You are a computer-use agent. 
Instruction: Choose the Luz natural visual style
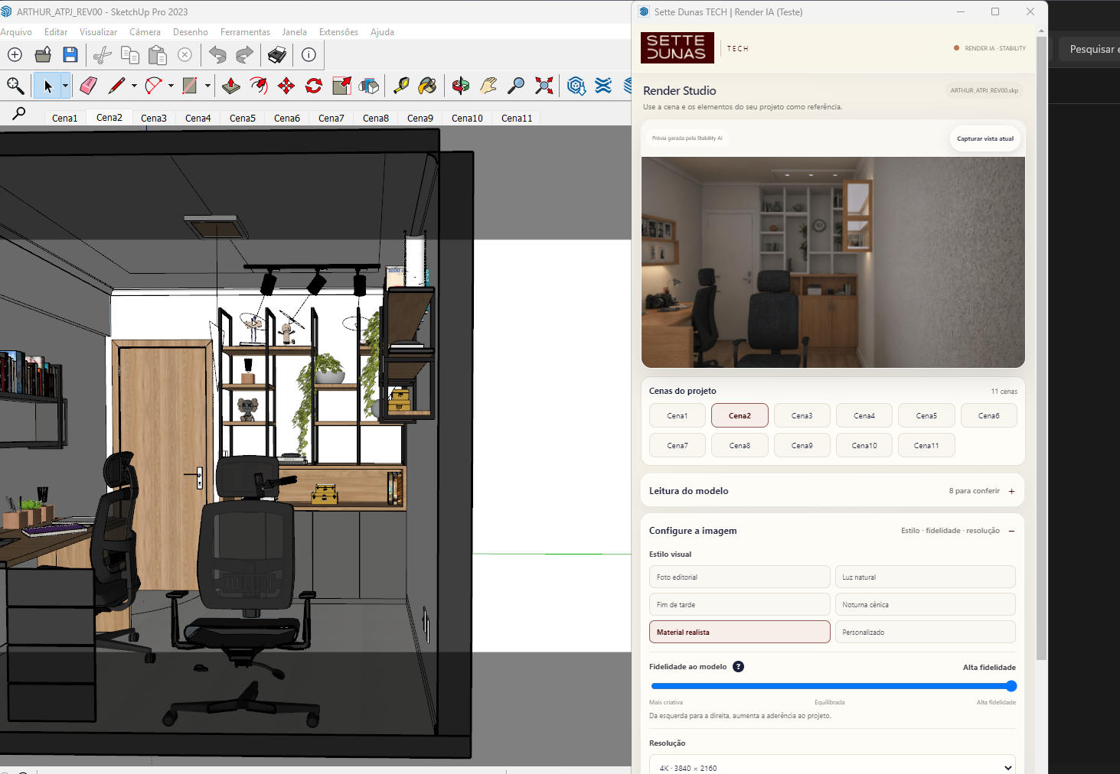pos(925,577)
